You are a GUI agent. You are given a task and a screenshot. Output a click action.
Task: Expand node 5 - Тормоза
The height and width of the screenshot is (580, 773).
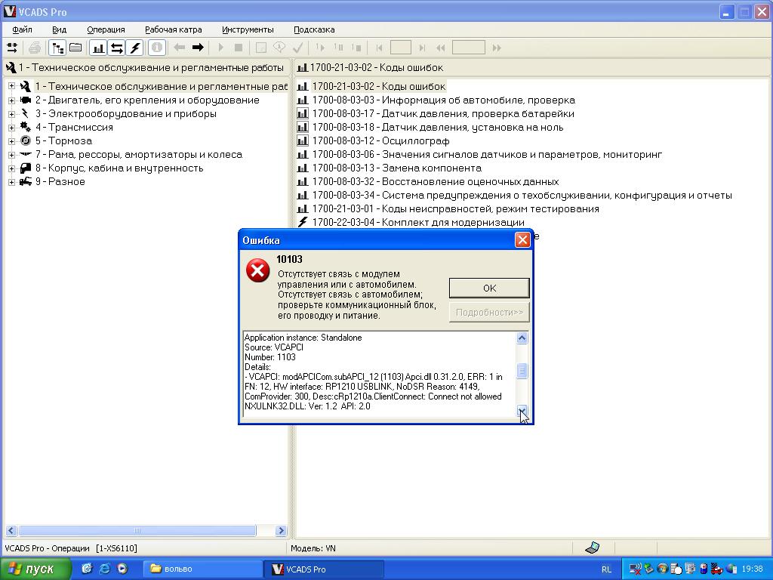[11, 141]
